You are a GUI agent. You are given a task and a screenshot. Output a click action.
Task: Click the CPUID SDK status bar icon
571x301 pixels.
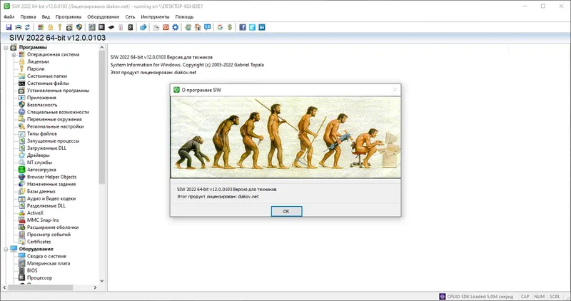(442, 297)
